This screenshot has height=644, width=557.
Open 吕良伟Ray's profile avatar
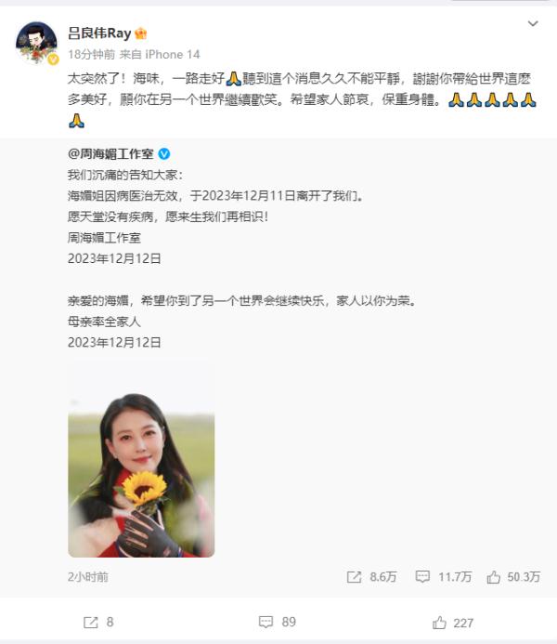click(x=36, y=43)
